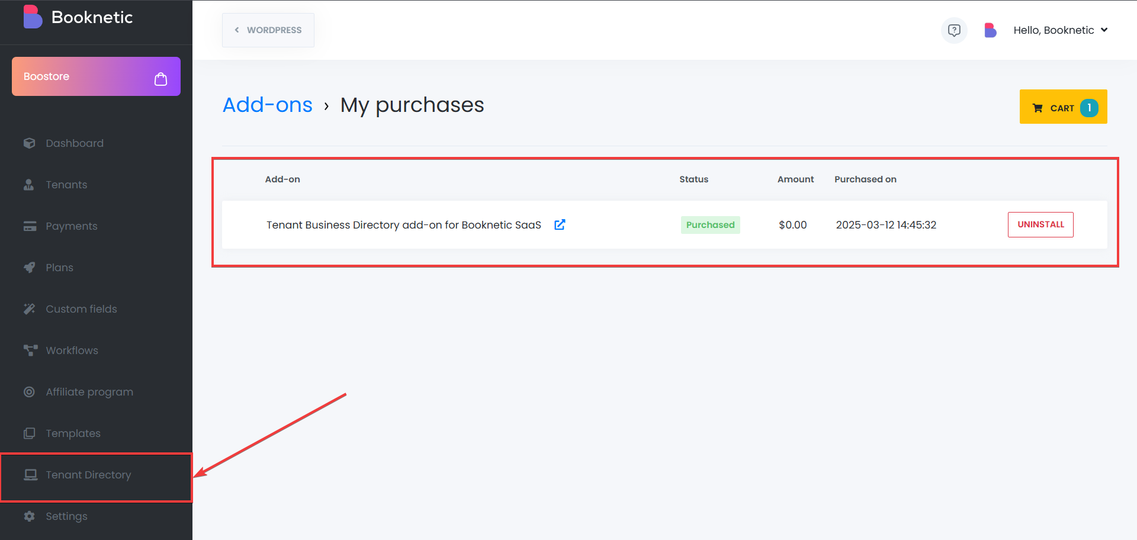The width and height of the screenshot is (1137, 540).
Task: Click the Amount column header
Action: point(795,179)
